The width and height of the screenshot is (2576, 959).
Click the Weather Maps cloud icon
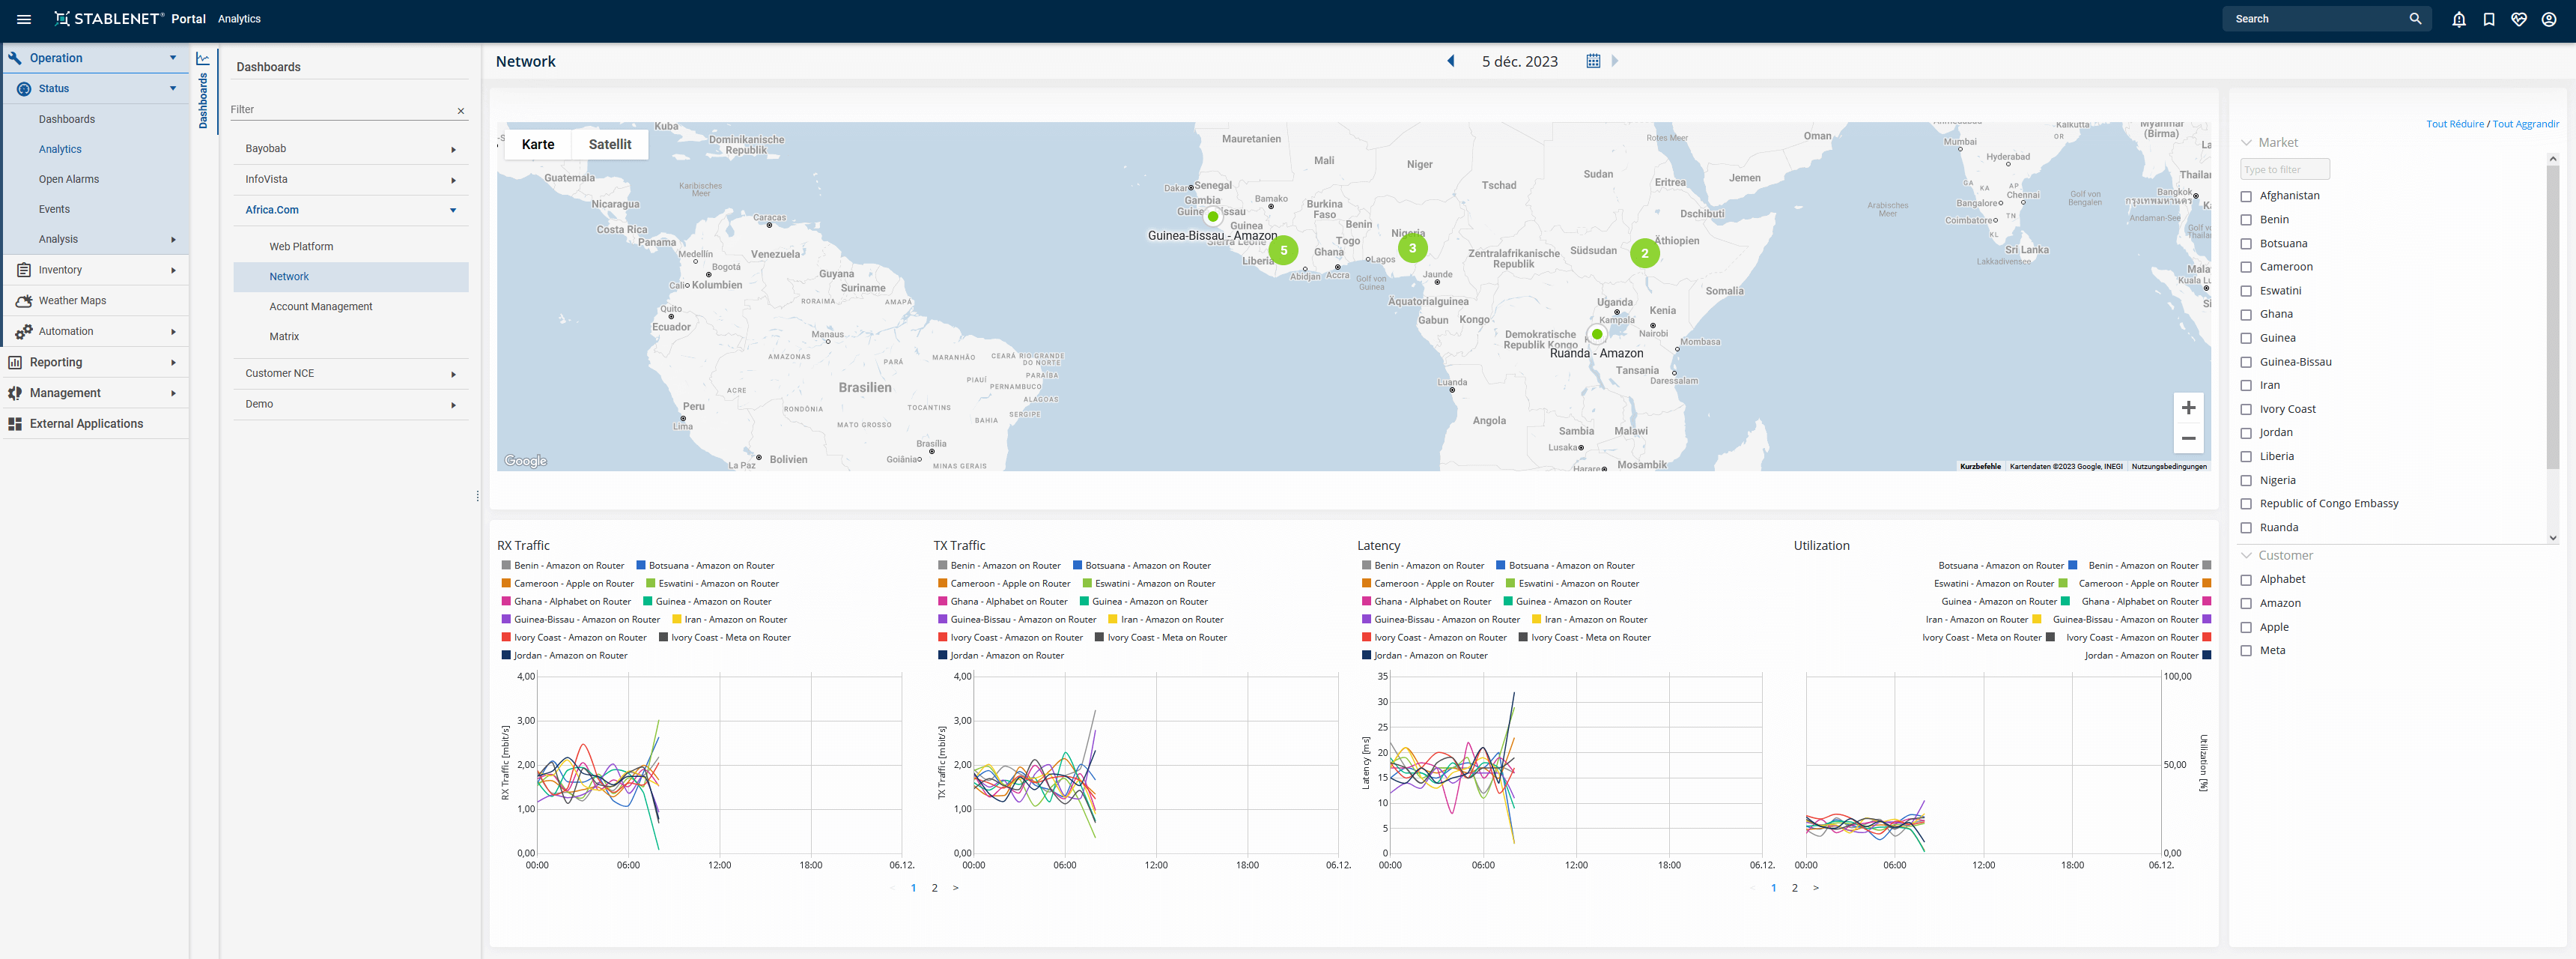pos(24,301)
